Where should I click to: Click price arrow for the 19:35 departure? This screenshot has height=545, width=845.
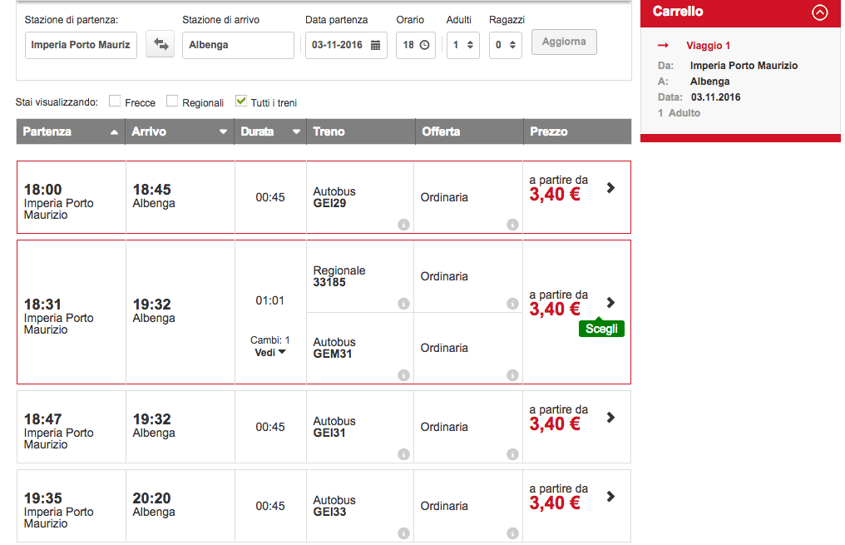point(610,497)
